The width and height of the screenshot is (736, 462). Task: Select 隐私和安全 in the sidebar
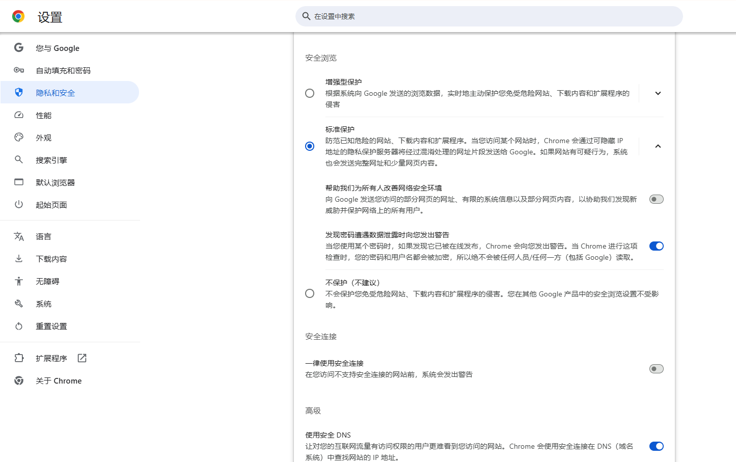70,93
